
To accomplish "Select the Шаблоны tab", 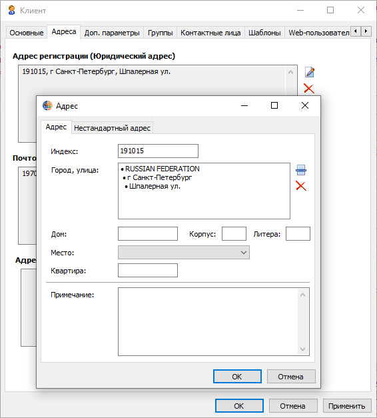I will pyautogui.click(x=264, y=33).
